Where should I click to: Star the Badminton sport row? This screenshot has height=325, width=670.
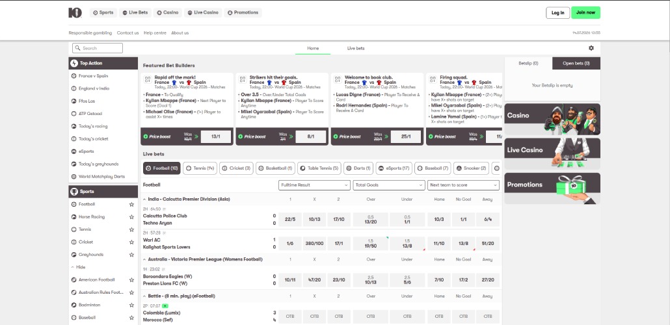(131, 305)
